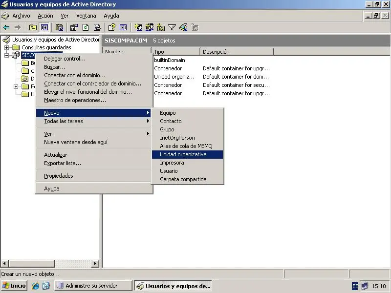The width and height of the screenshot is (391, 293).
Task: Create new Equipo from submenu
Action: click(x=187, y=113)
